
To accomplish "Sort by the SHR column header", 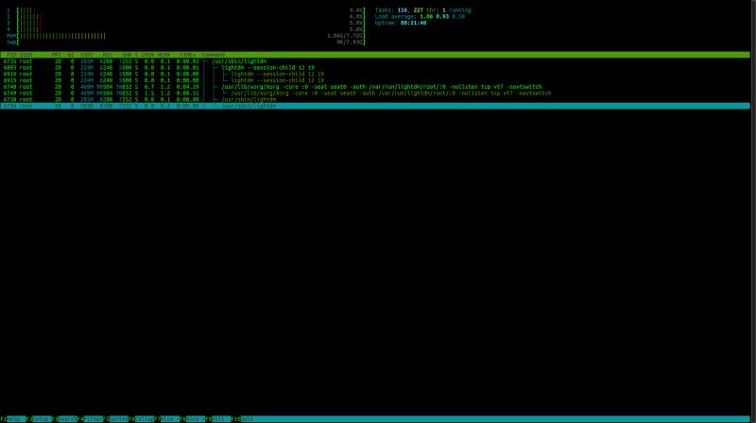I will (x=127, y=55).
